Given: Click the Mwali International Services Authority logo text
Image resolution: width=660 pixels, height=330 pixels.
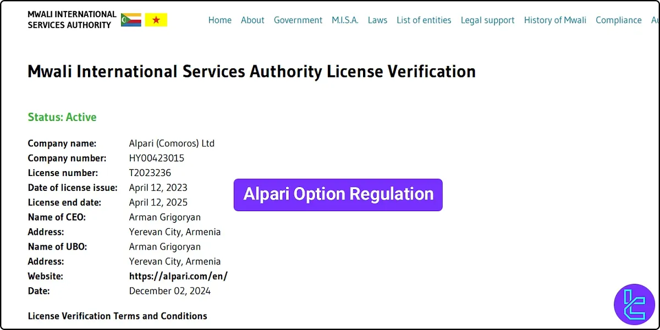Looking at the screenshot, I should point(71,19).
